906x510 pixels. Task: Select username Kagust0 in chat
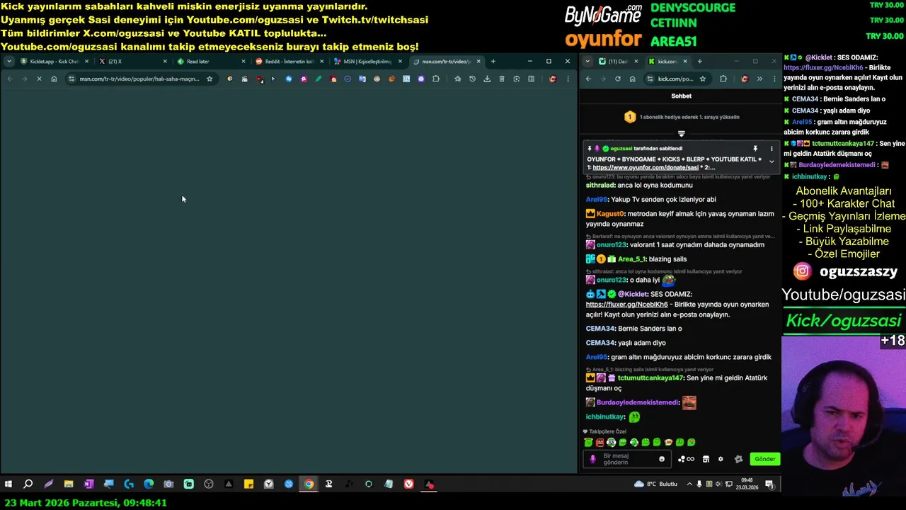pos(611,213)
